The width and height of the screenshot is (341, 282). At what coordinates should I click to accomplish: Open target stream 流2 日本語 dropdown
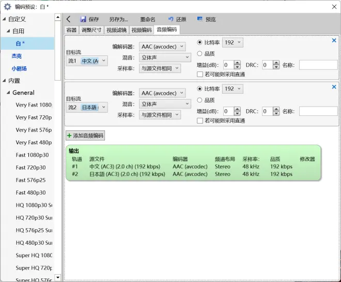[x=87, y=107]
